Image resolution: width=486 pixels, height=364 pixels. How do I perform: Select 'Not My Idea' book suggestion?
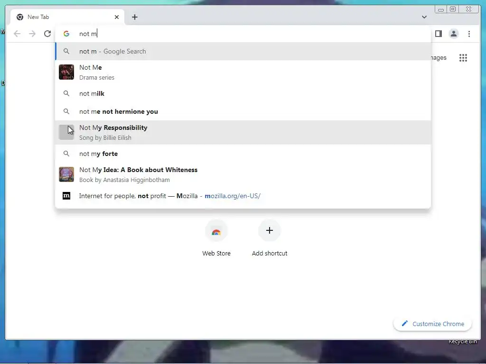coord(243,174)
